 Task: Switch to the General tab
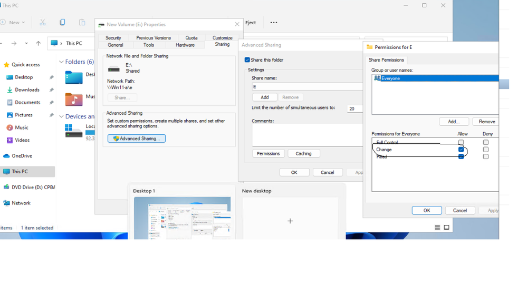116,45
